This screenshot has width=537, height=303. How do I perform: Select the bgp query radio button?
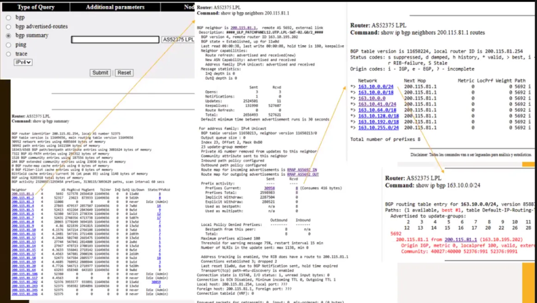(8, 18)
